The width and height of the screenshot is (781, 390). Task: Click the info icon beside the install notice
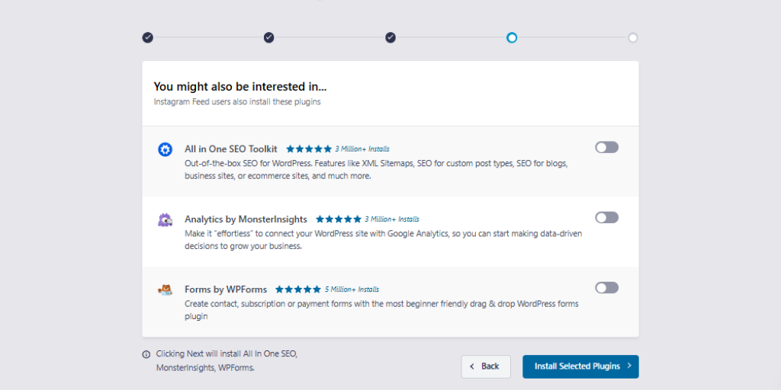146,355
